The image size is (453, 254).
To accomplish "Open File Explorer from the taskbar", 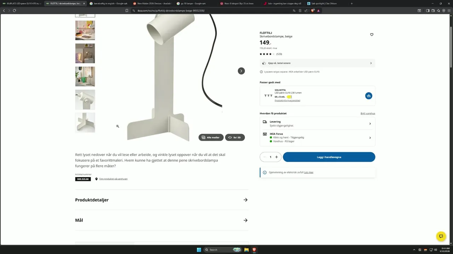I will (x=246, y=250).
